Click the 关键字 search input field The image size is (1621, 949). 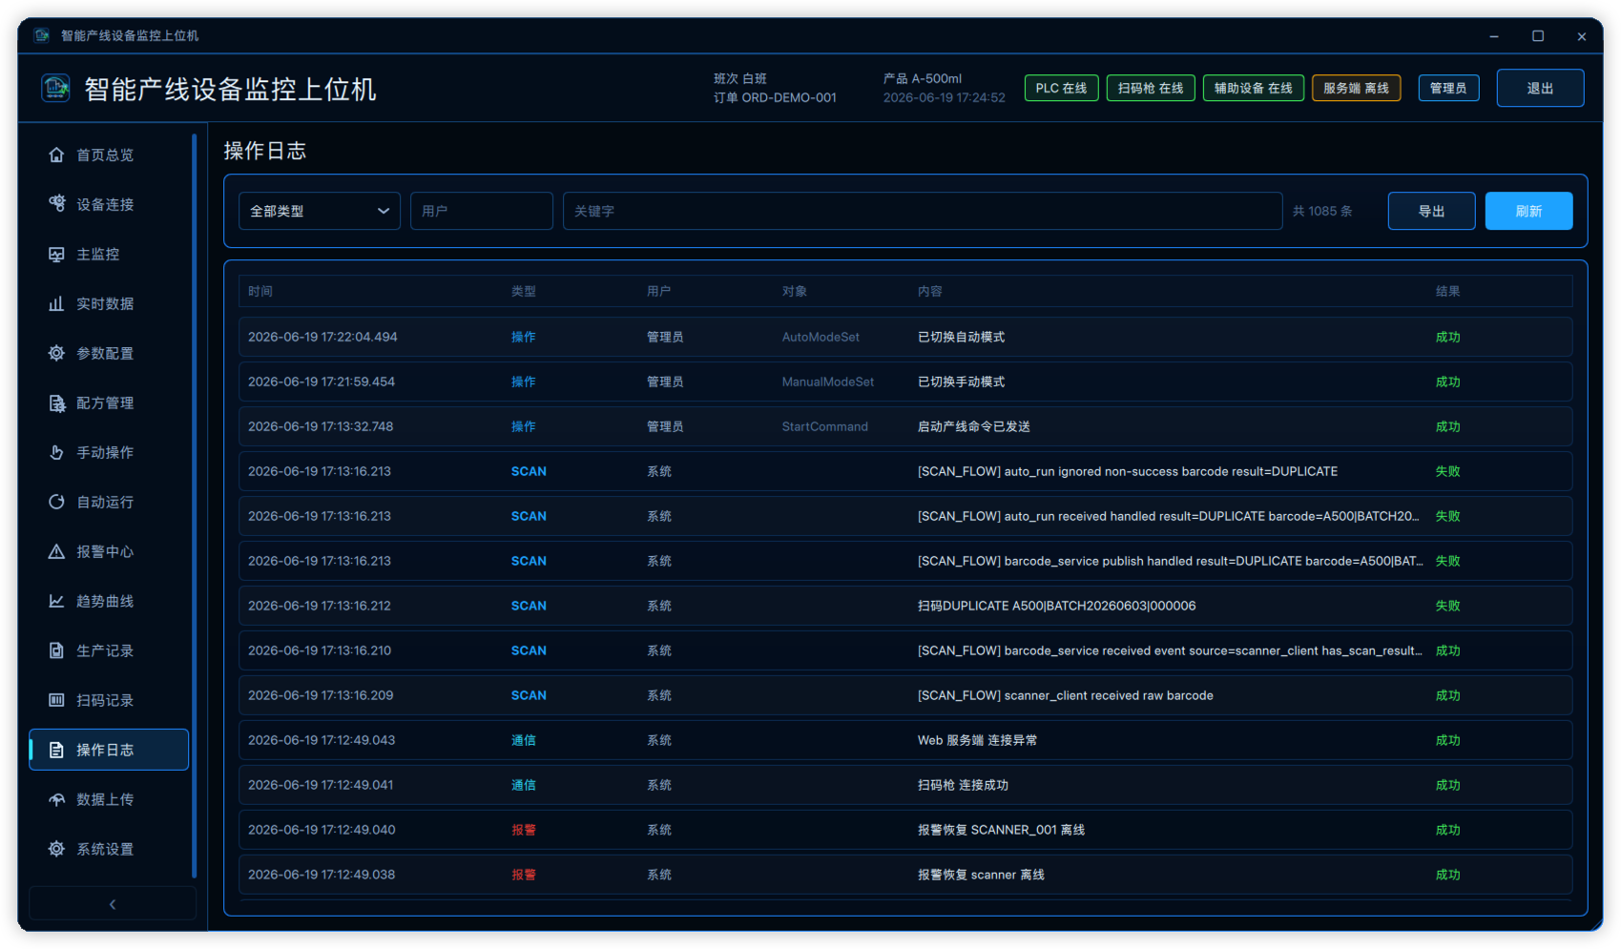tap(923, 211)
